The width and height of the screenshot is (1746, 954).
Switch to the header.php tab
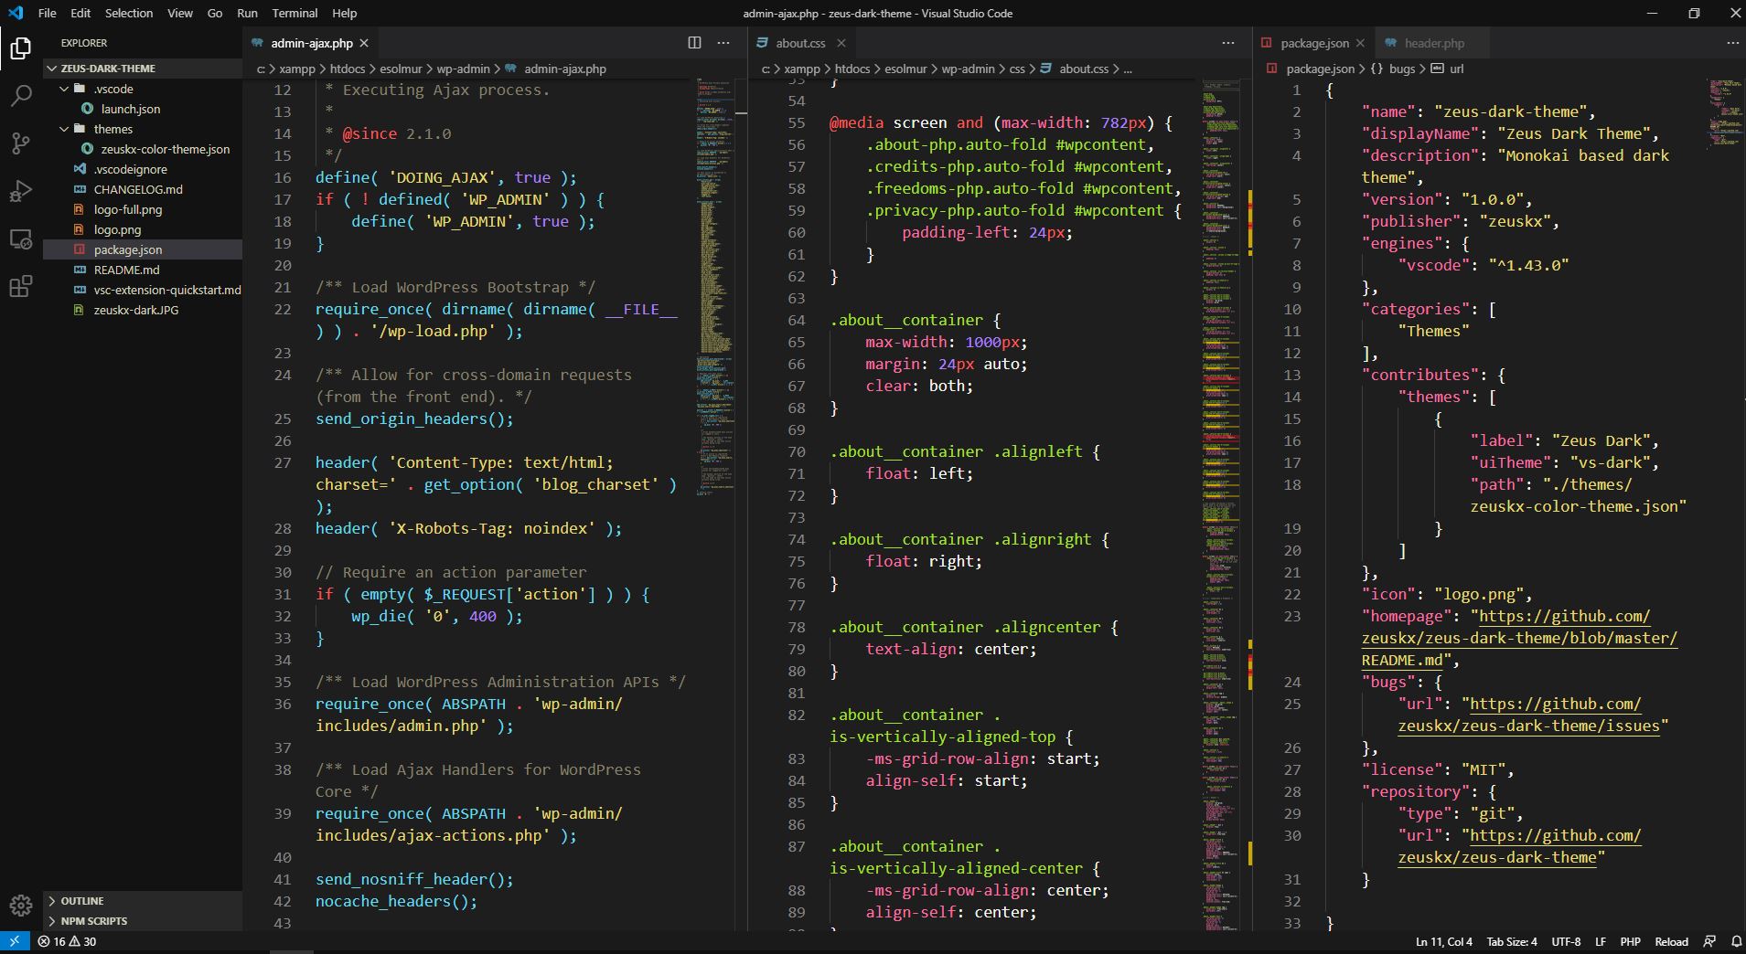(x=1432, y=43)
